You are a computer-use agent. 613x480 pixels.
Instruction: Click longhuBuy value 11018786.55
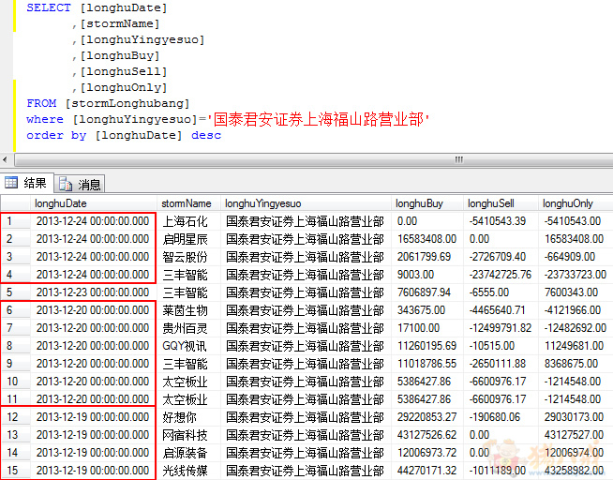click(426, 364)
